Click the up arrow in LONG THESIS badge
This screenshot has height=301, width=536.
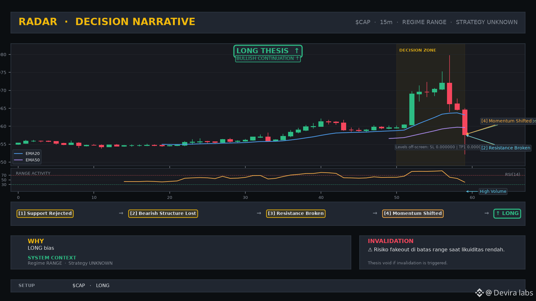(297, 51)
